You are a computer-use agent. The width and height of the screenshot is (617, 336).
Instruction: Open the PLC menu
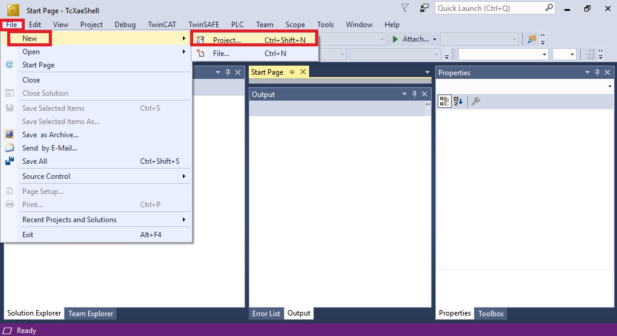(237, 24)
